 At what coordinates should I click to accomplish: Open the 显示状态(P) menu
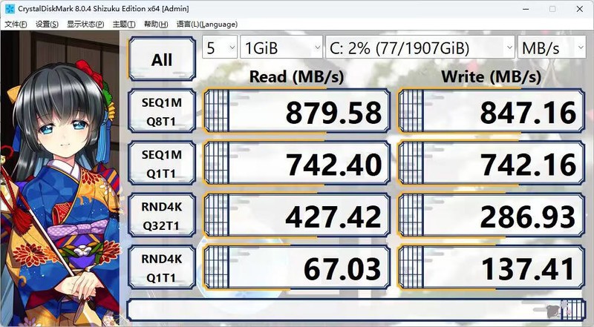pyautogui.click(x=85, y=24)
